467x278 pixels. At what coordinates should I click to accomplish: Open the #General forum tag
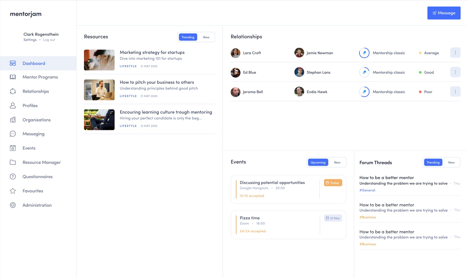pyautogui.click(x=367, y=190)
